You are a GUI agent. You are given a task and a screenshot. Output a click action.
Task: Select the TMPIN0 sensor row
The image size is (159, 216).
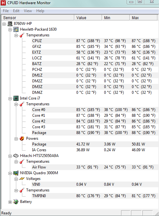pyautogui.click(x=95, y=196)
